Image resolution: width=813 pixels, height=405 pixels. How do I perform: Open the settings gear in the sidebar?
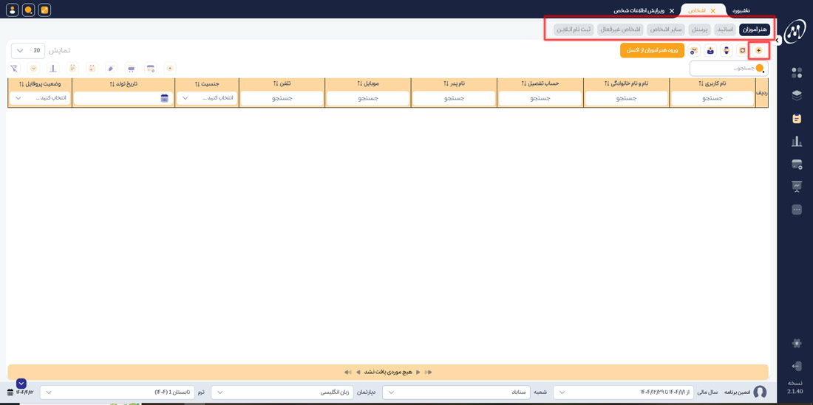(x=796, y=343)
